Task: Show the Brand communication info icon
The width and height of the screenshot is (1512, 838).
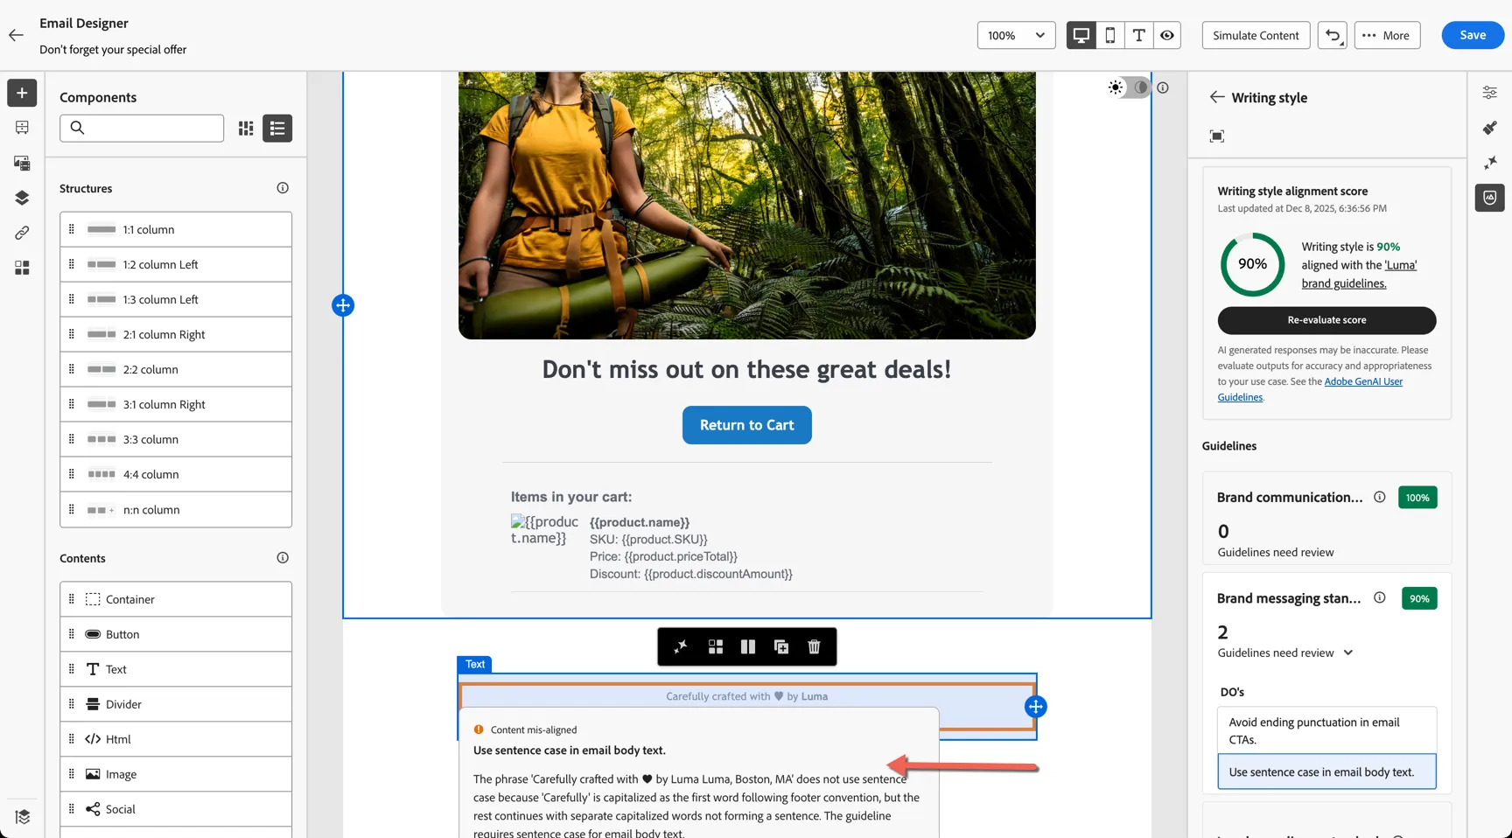Action: [1380, 497]
